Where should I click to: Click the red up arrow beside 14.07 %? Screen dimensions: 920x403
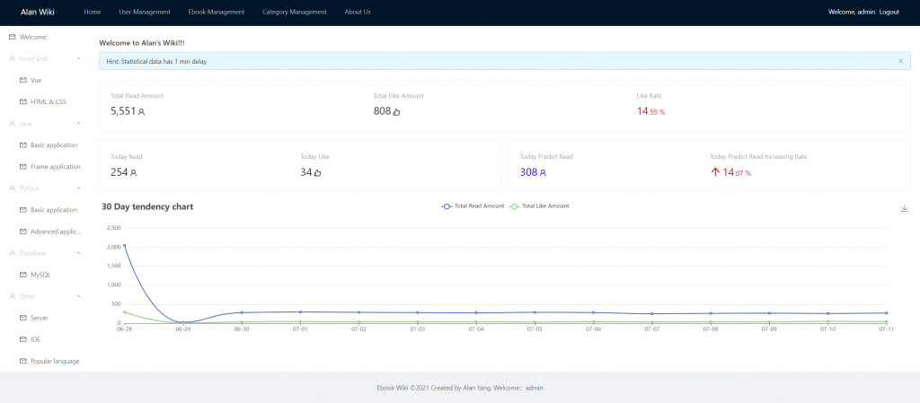click(x=714, y=172)
